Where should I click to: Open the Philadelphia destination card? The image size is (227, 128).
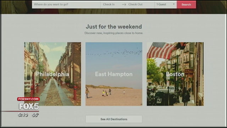[x=52, y=74]
